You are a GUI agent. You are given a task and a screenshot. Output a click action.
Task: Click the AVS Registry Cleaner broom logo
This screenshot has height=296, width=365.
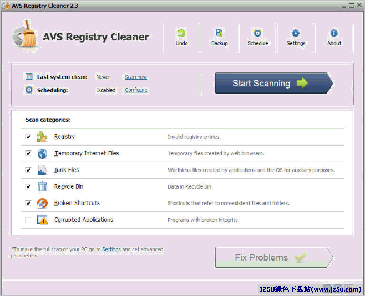click(x=26, y=34)
